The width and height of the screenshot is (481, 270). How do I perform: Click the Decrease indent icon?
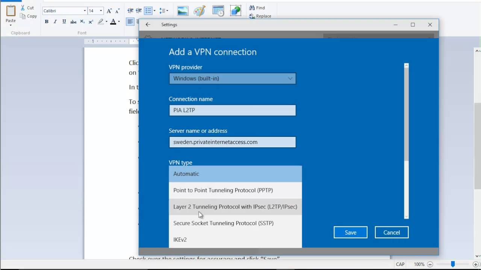[130, 11]
